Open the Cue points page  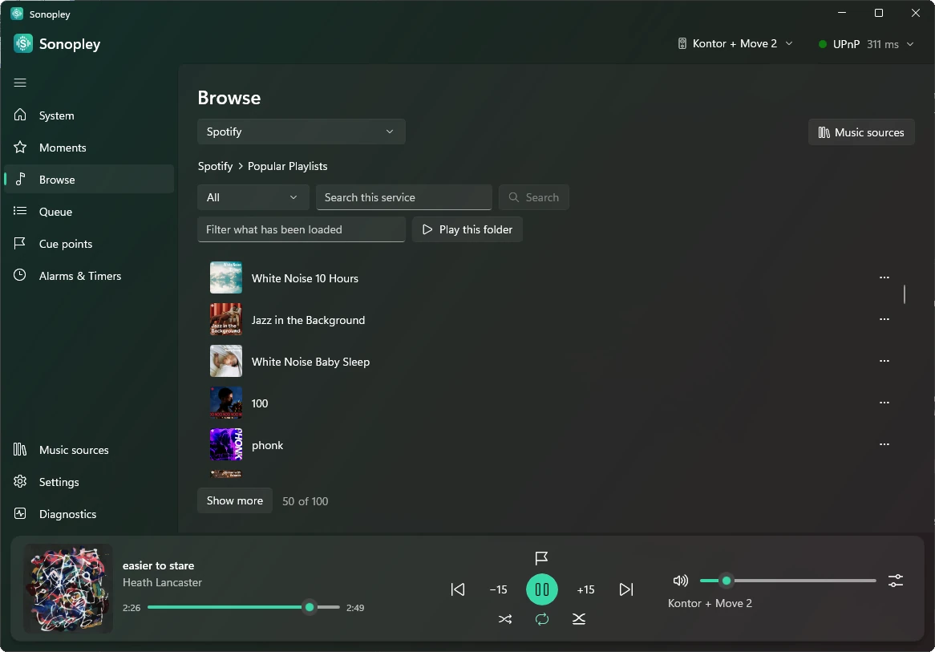pyautogui.click(x=89, y=243)
